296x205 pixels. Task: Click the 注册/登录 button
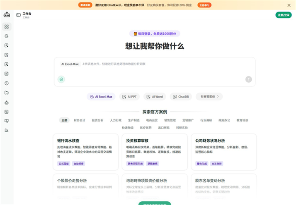[283, 15]
